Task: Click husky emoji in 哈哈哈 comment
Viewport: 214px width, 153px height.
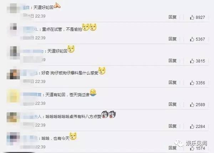Action: 109,114
